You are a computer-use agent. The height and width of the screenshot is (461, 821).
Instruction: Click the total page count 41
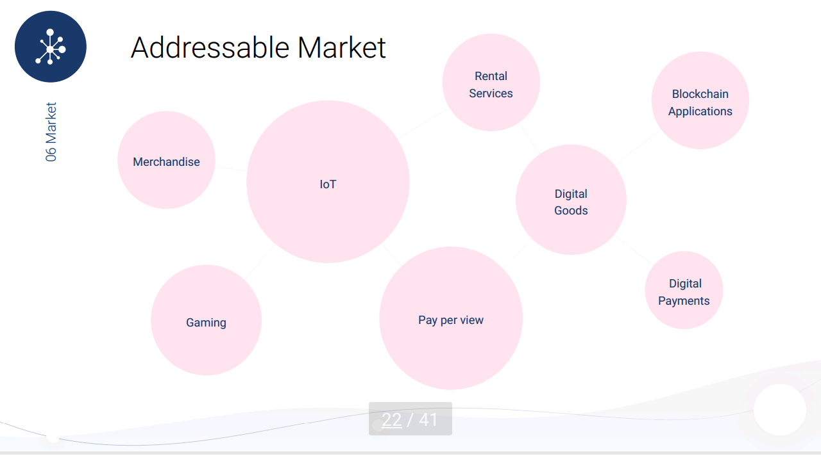pos(428,420)
